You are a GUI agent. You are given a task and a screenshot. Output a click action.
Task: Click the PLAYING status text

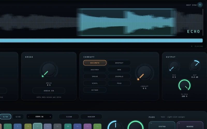[199, 46]
